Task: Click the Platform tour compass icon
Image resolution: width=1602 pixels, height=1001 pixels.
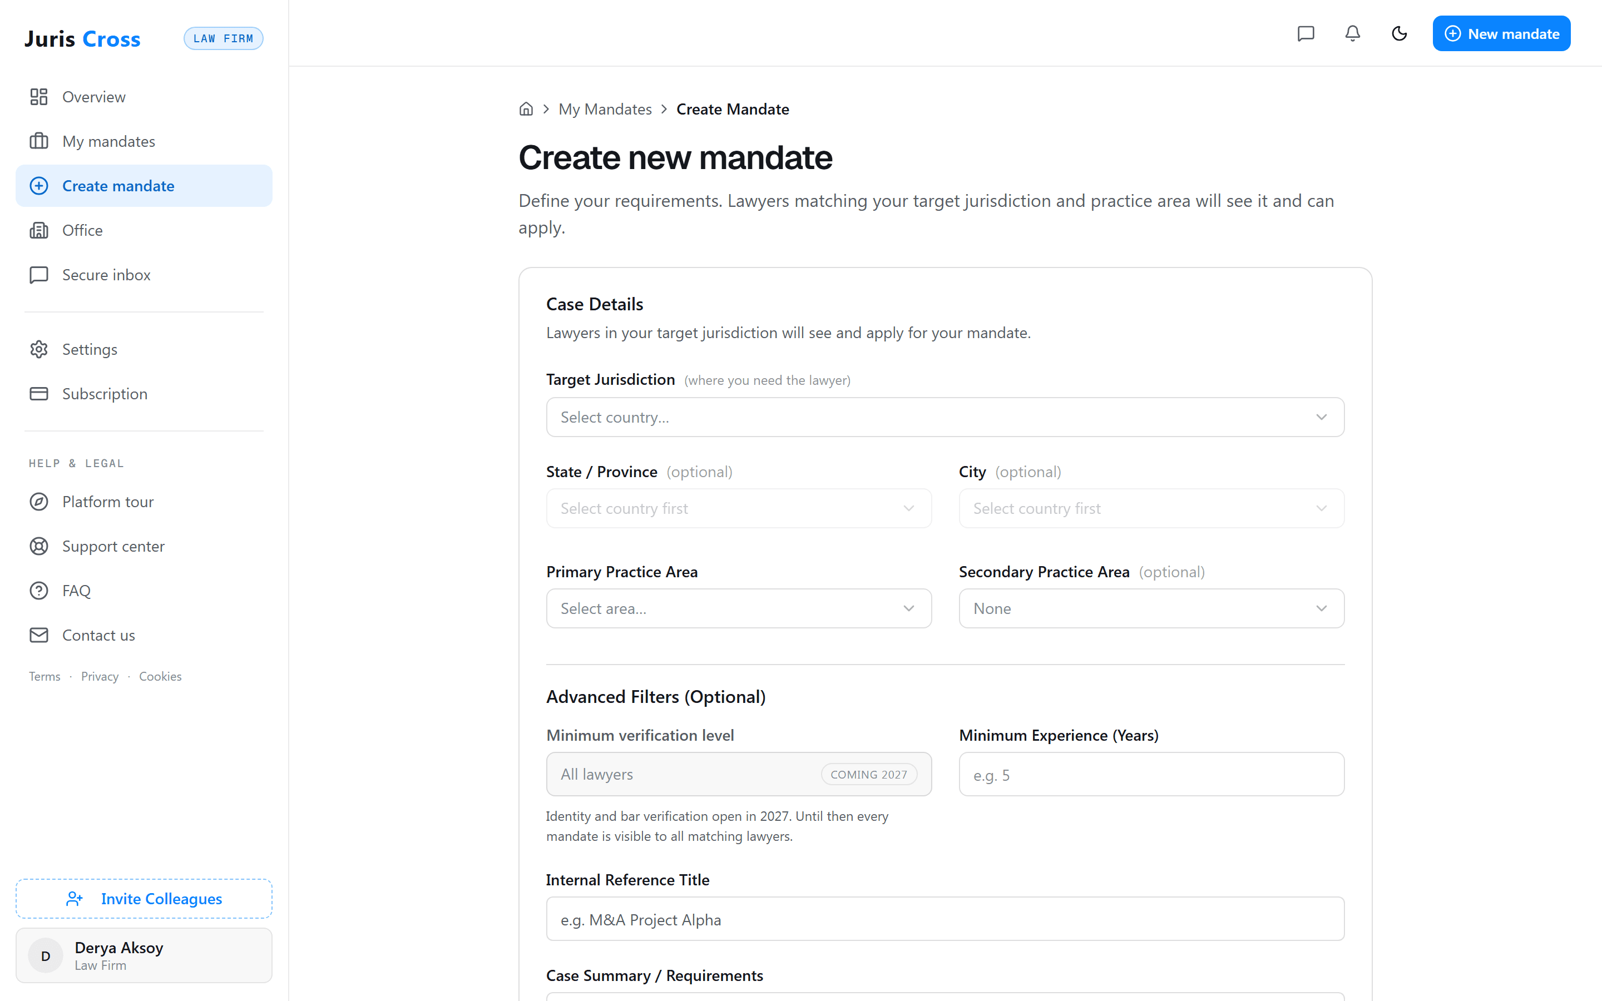Action: click(x=39, y=502)
